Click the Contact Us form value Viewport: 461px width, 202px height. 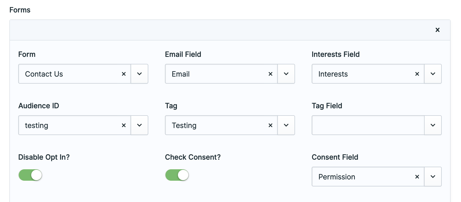point(44,74)
